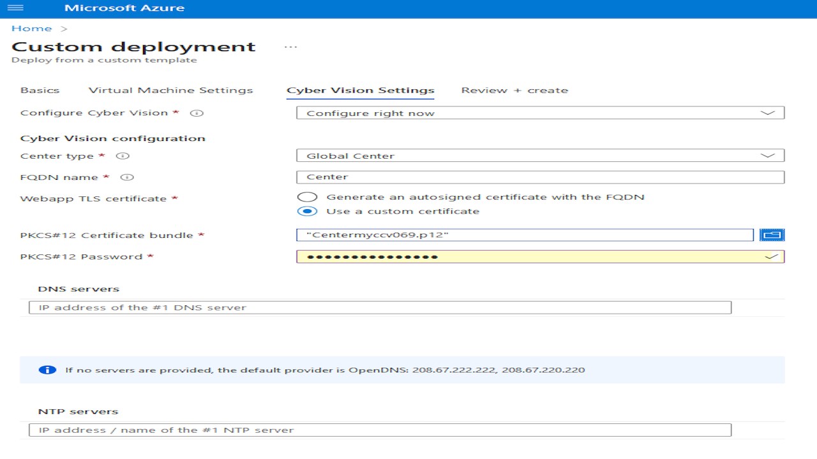Click the Configure Cyber Vision info icon
This screenshot has width=817, height=459.
(198, 113)
